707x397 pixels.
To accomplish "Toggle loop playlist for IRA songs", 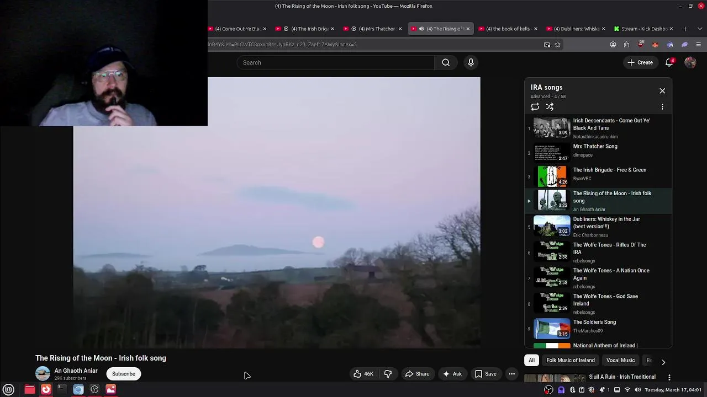I will pyautogui.click(x=535, y=106).
